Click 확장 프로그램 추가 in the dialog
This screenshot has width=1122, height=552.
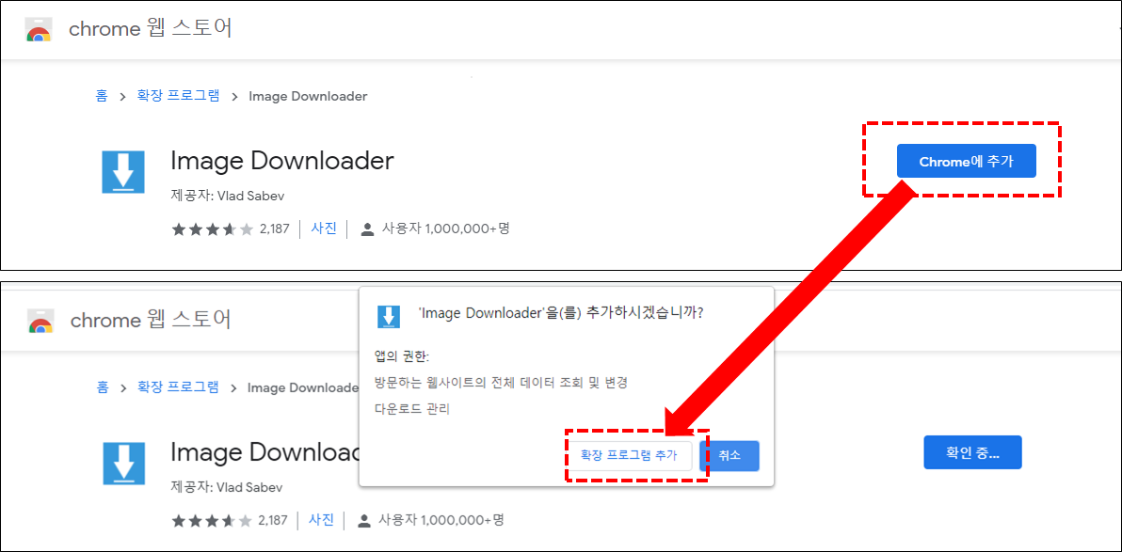pos(629,455)
